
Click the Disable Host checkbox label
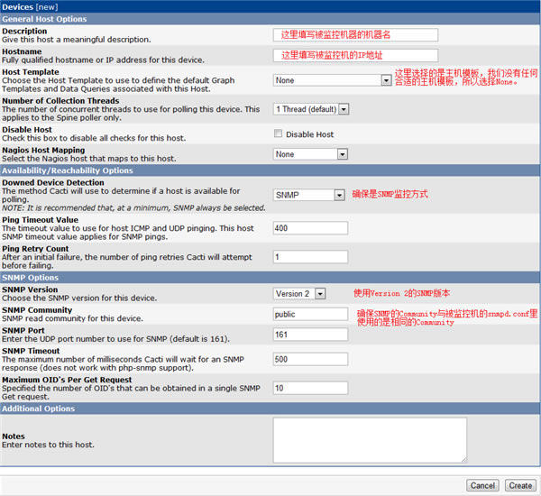coord(310,134)
